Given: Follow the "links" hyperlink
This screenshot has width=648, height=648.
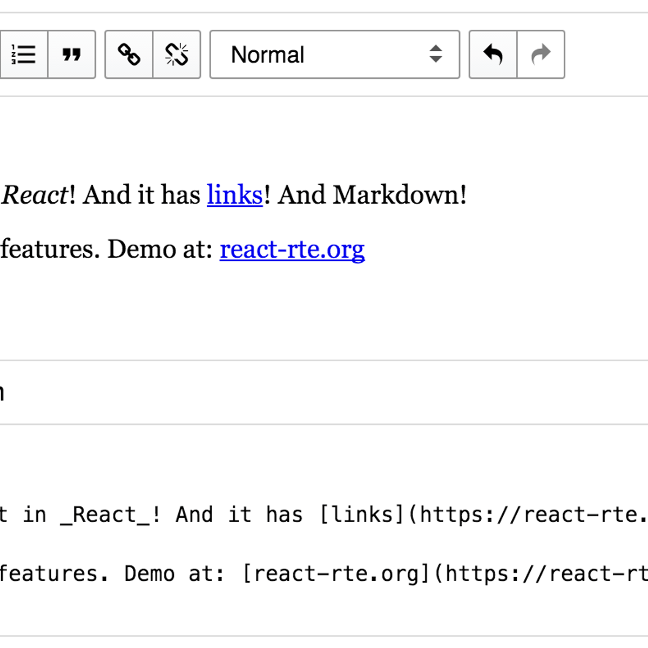Looking at the screenshot, I should pos(234,194).
